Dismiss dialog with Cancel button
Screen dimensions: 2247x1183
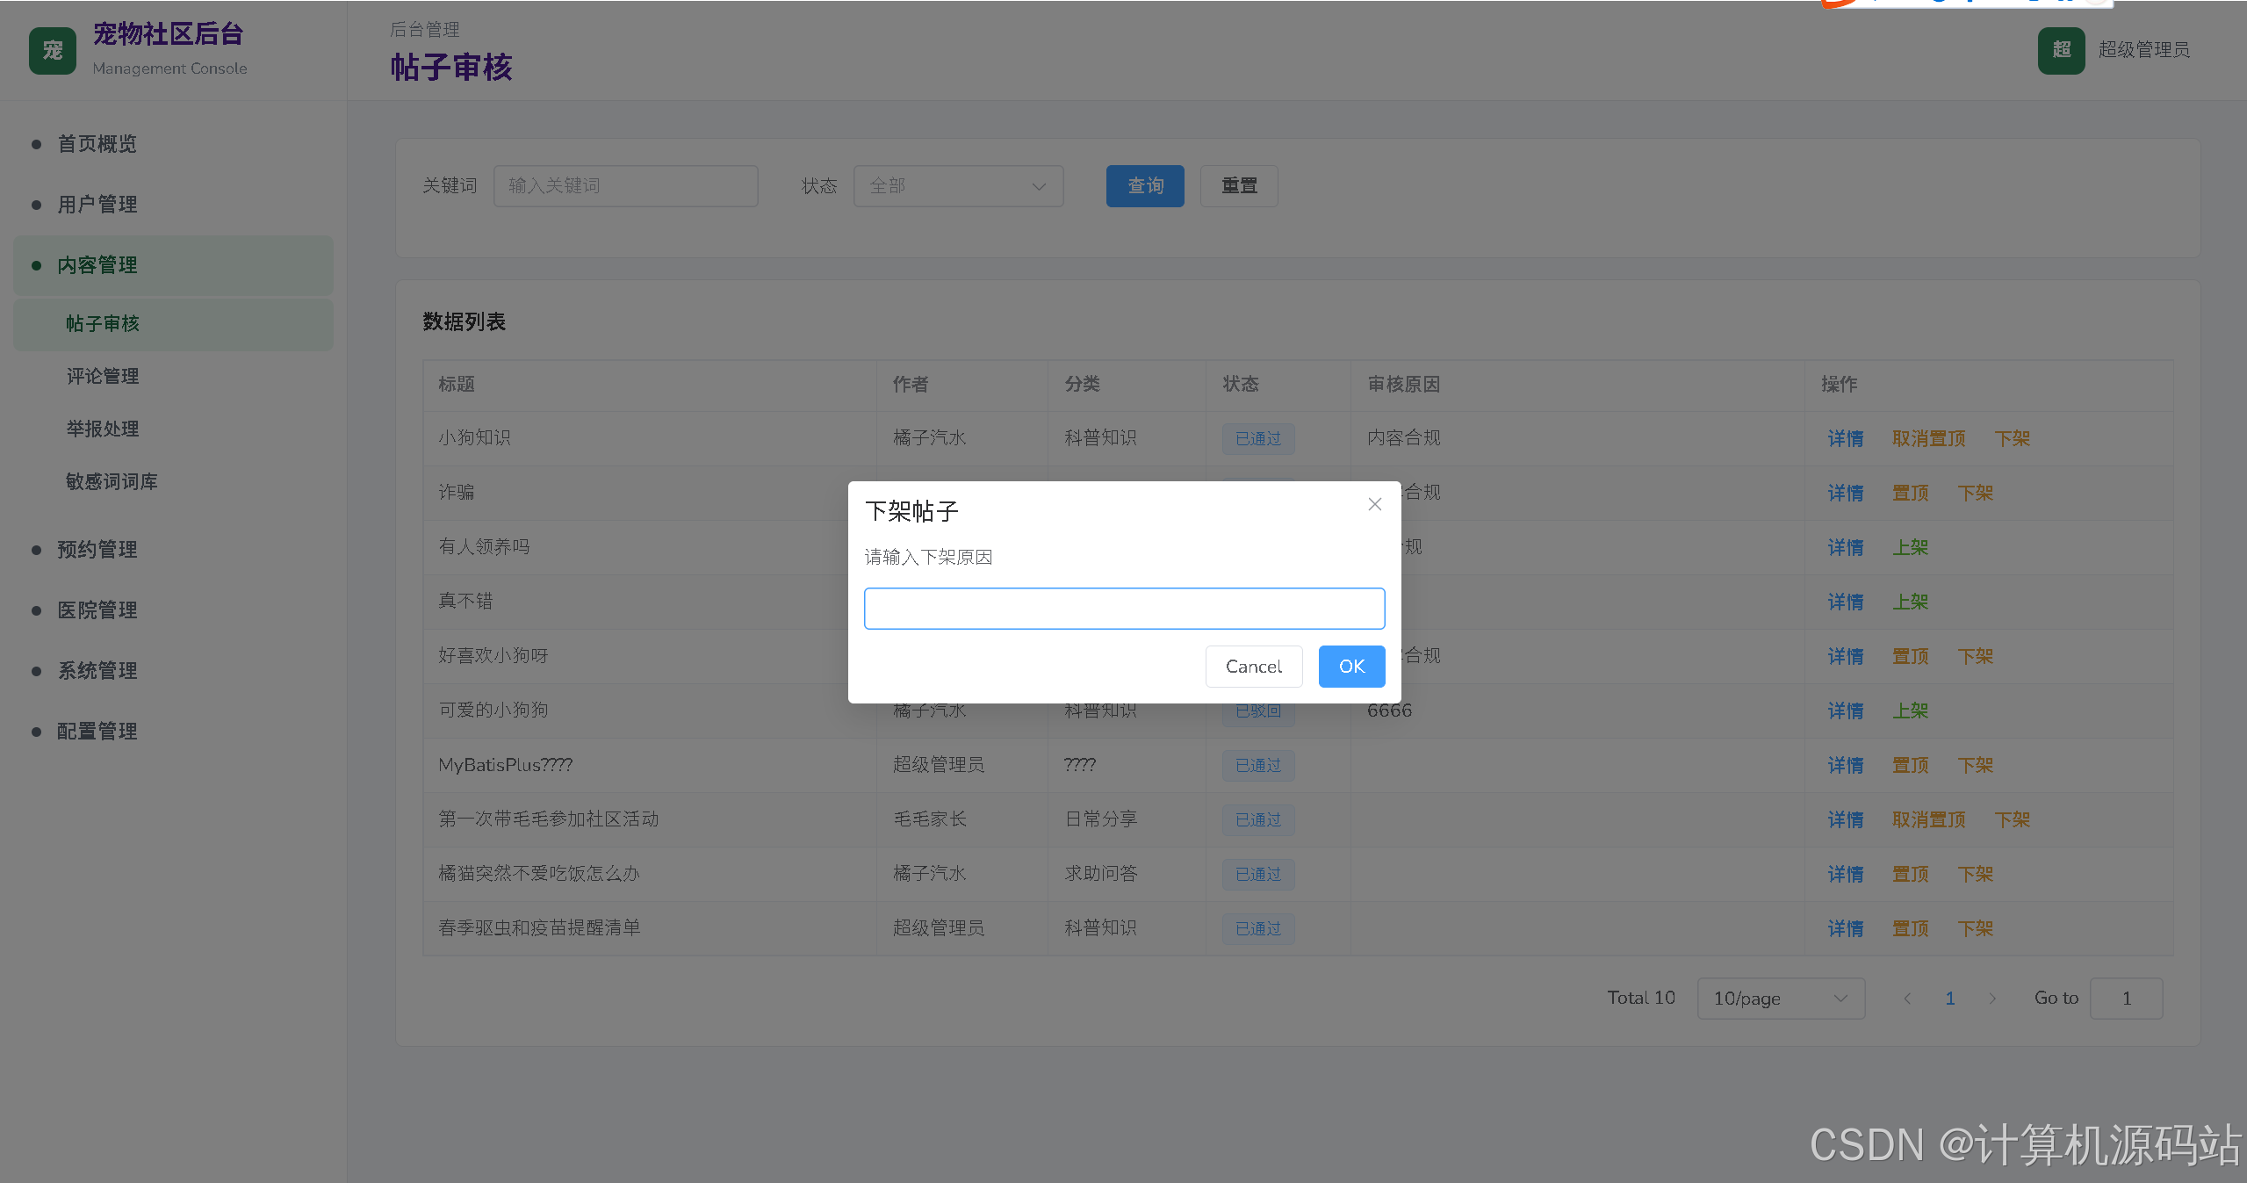coord(1253,667)
